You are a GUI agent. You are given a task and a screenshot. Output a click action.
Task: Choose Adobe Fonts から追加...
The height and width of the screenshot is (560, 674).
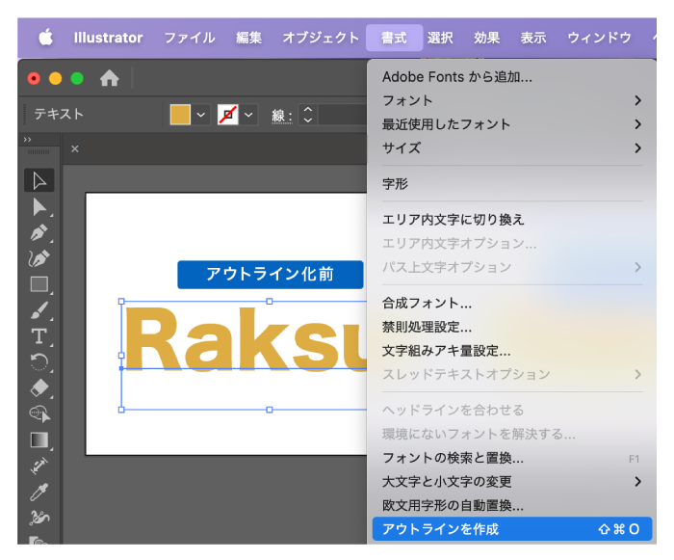[511, 77]
